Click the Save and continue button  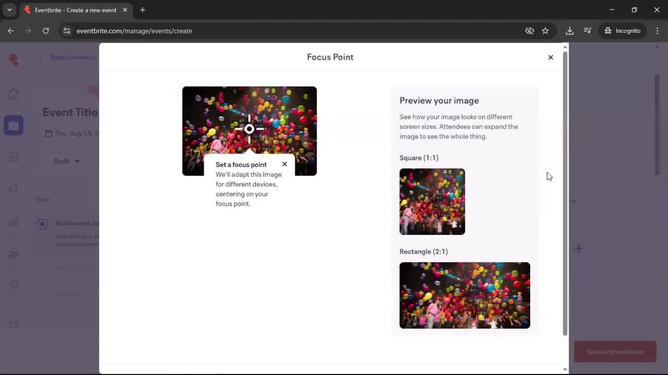click(615, 352)
